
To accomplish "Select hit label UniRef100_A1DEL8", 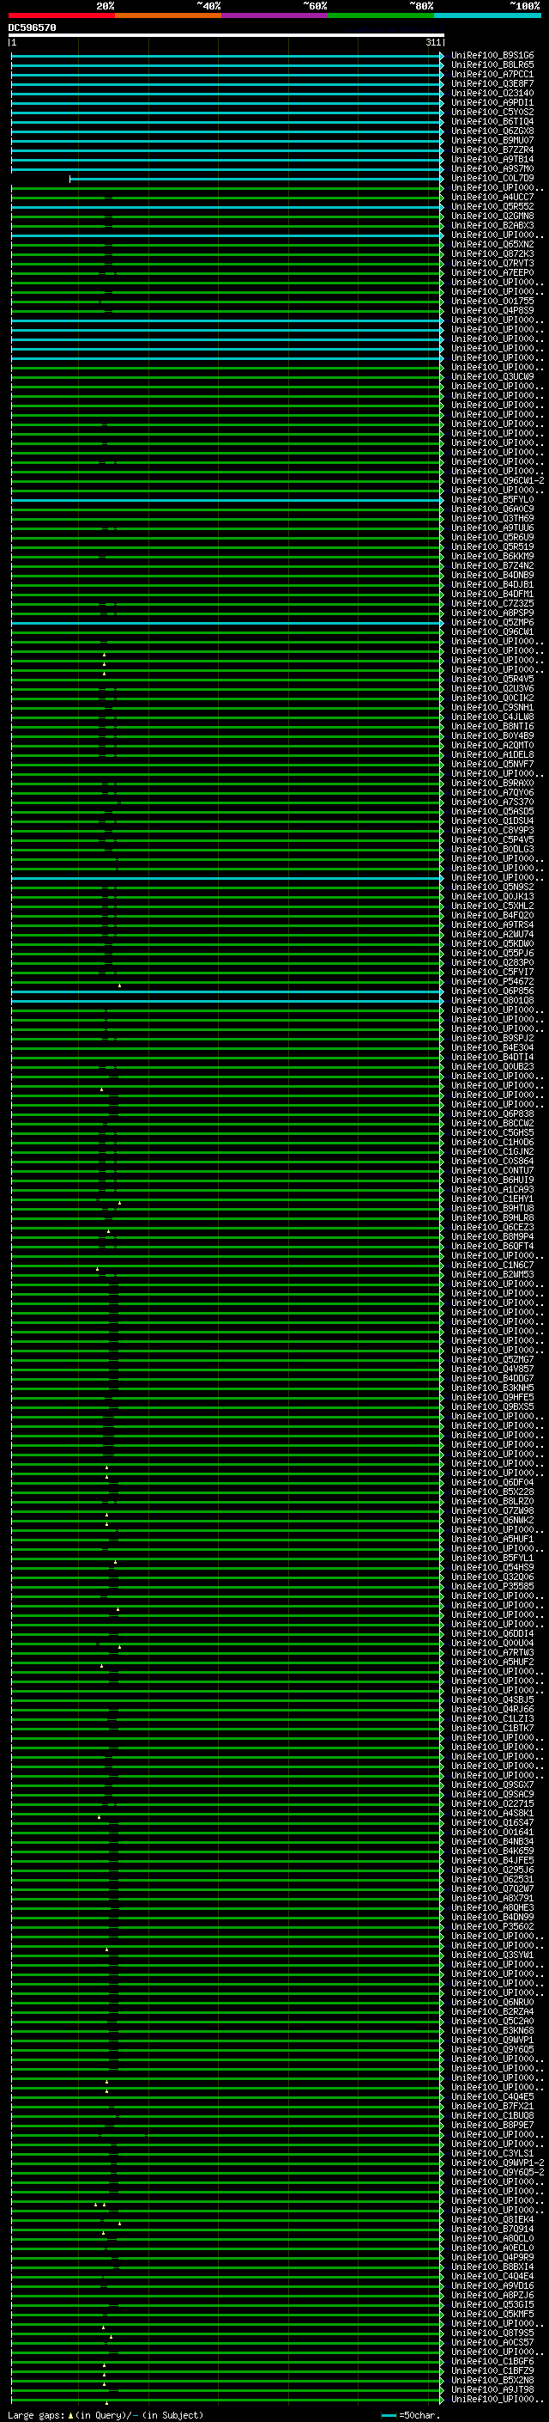I will pos(492,755).
